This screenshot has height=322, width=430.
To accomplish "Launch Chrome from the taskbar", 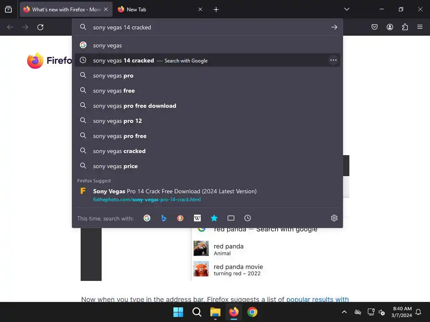I will pos(252,312).
